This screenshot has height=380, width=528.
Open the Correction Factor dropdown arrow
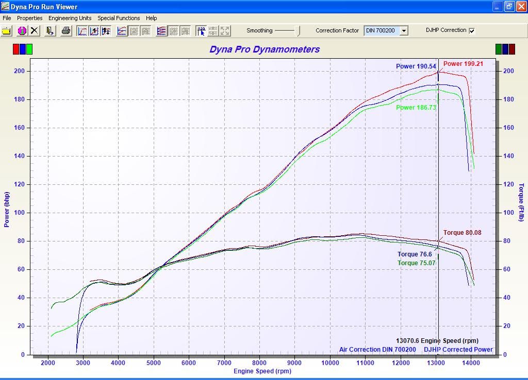404,31
